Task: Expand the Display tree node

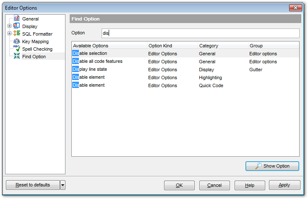Action: tap(9, 26)
